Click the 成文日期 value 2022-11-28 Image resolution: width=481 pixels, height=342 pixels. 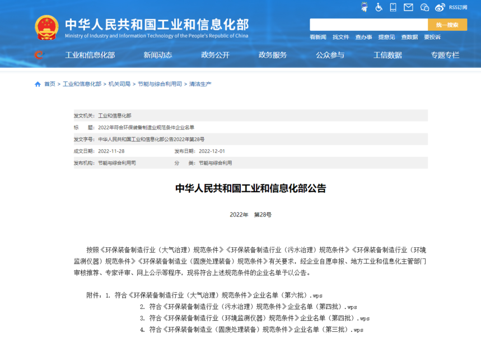pos(111,151)
